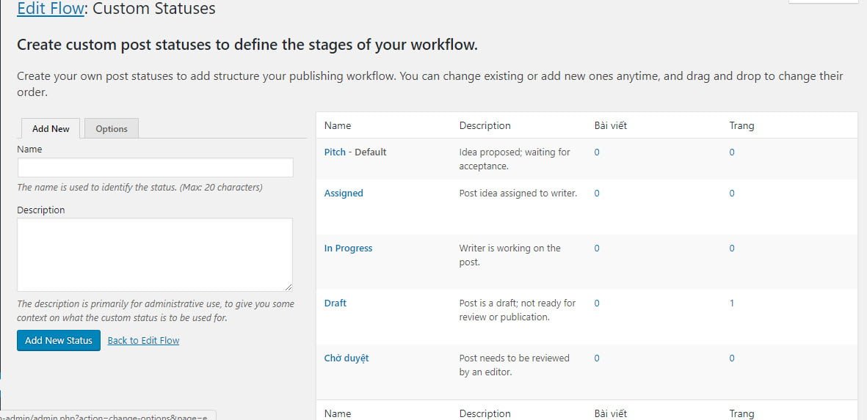
Task: View Bài viết count for In Progress
Action: (x=597, y=248)
